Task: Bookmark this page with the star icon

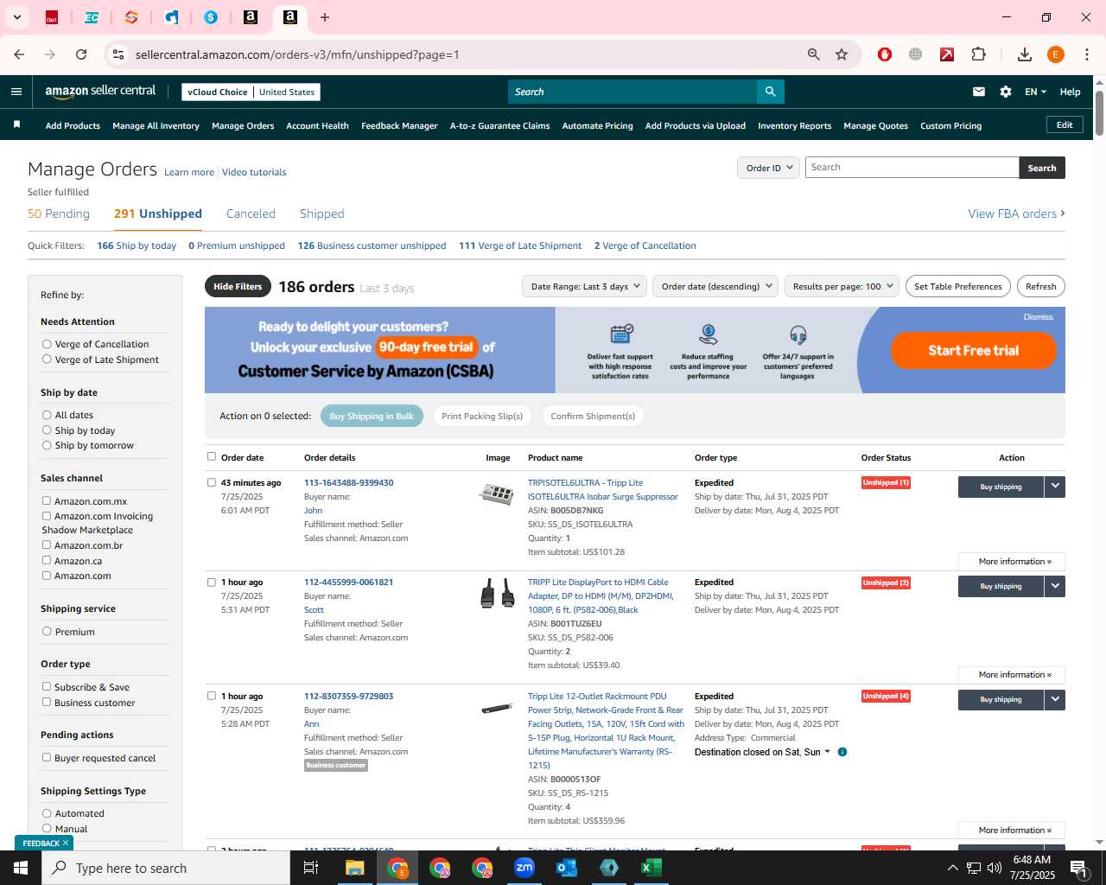Action: coord(842,54)
